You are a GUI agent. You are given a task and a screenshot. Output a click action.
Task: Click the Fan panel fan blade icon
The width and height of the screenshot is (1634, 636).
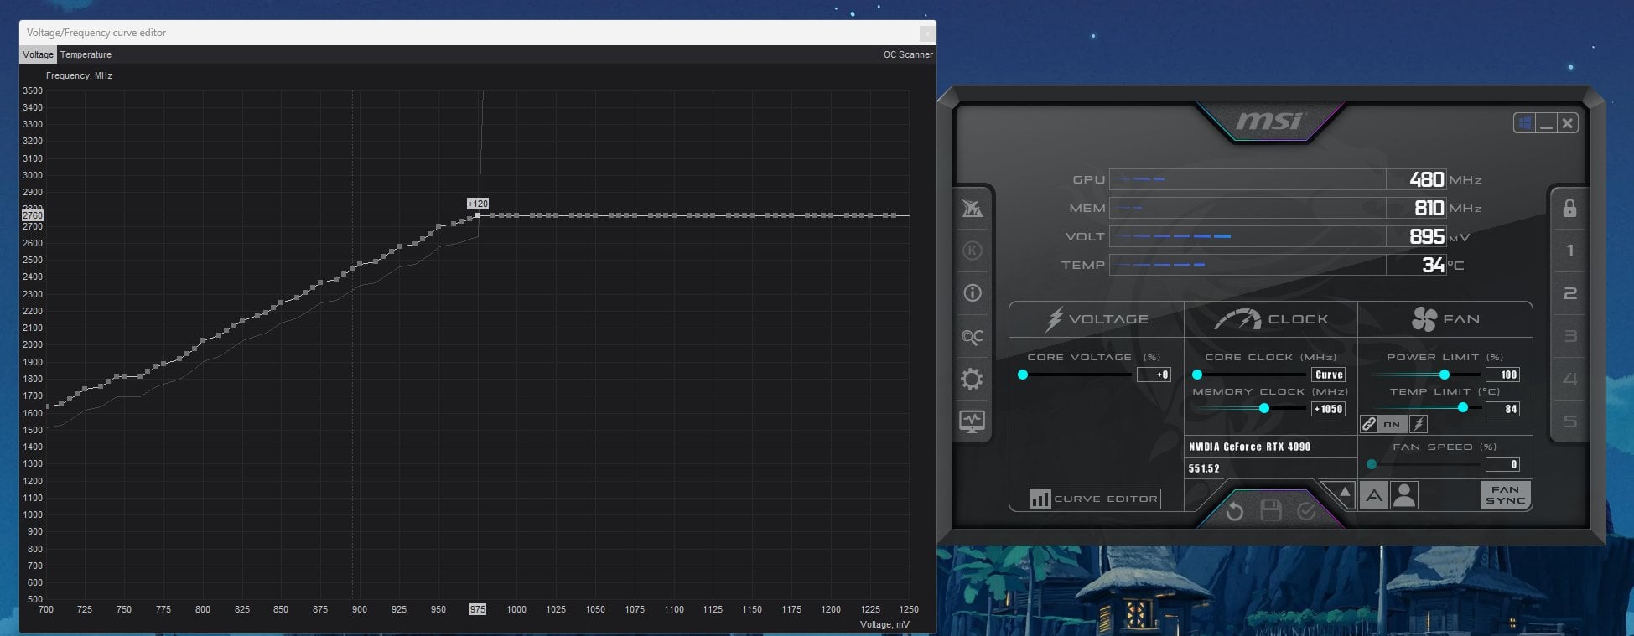[x=1424, y=319]
